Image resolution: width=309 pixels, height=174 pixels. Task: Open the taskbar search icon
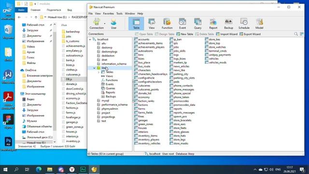coord(16,170)
